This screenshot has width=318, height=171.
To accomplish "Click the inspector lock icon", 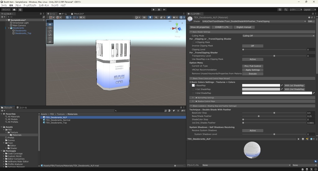I will point(313,14).
